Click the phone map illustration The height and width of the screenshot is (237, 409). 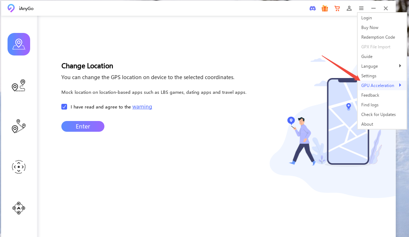(x=347, y=122)
